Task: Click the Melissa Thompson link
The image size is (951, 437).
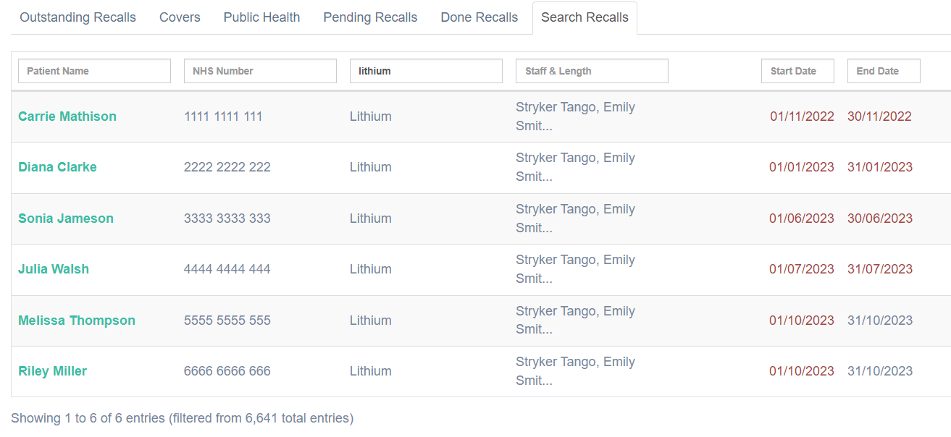Action: pos(77,321)
